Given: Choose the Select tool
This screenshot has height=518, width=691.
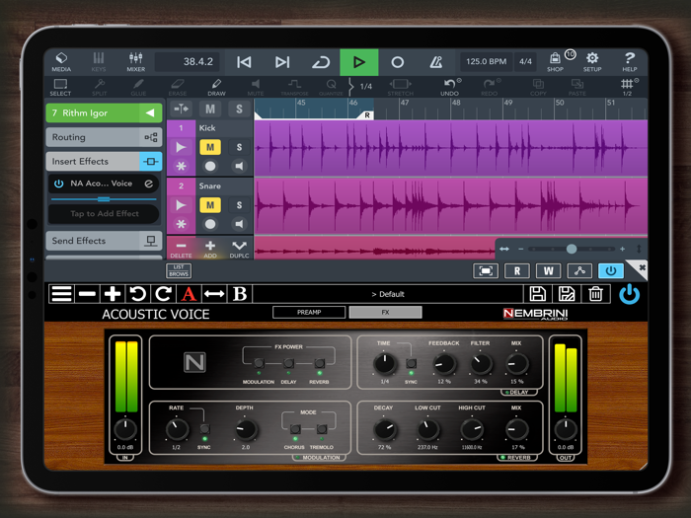Looking at the screenshot, I should point(60,87).
